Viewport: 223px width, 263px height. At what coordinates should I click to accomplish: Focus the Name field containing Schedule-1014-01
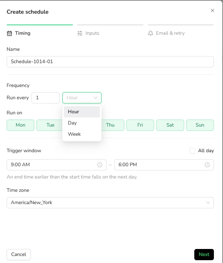click(110, 62)
